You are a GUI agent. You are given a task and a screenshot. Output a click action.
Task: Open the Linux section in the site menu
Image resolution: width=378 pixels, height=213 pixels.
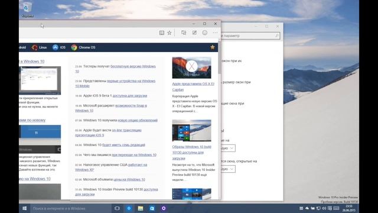click(43, 47)
